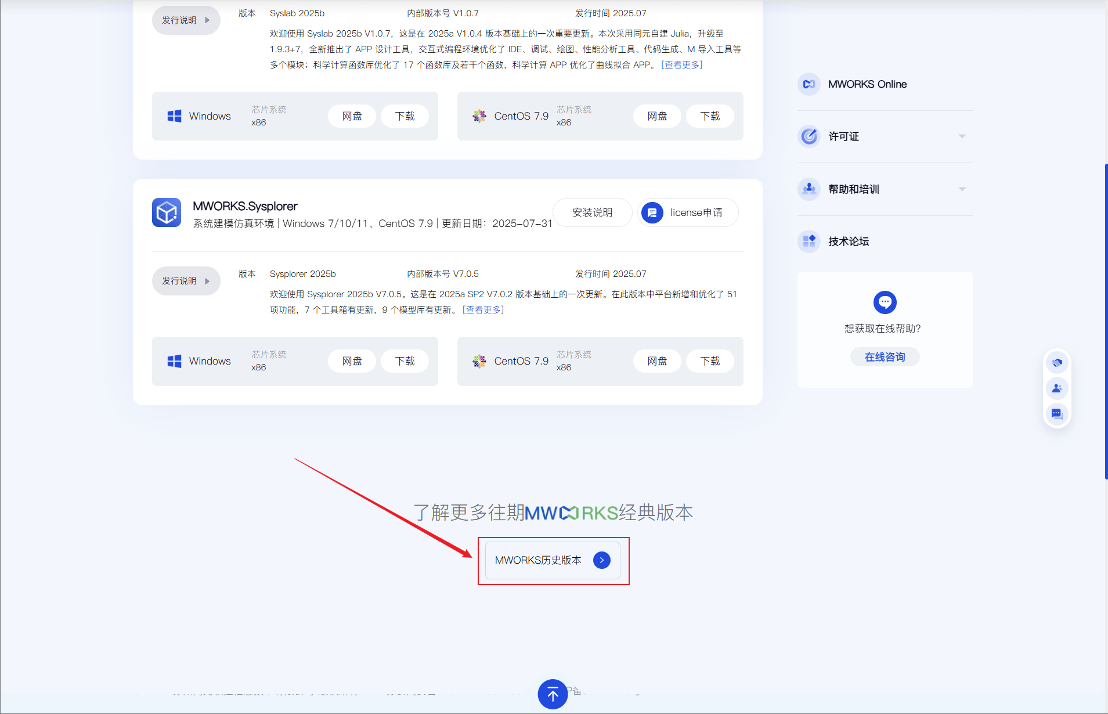The height and width of the screenshot is (714, 1108).
Task: Expand 发行说明 for Sysplorer 2025b
Action: coord(186,281)
